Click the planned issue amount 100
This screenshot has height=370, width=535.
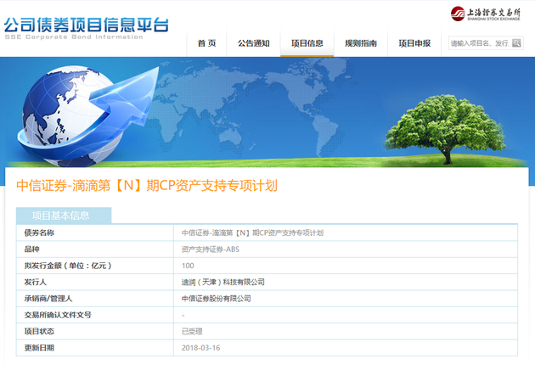tap(188, 266)
